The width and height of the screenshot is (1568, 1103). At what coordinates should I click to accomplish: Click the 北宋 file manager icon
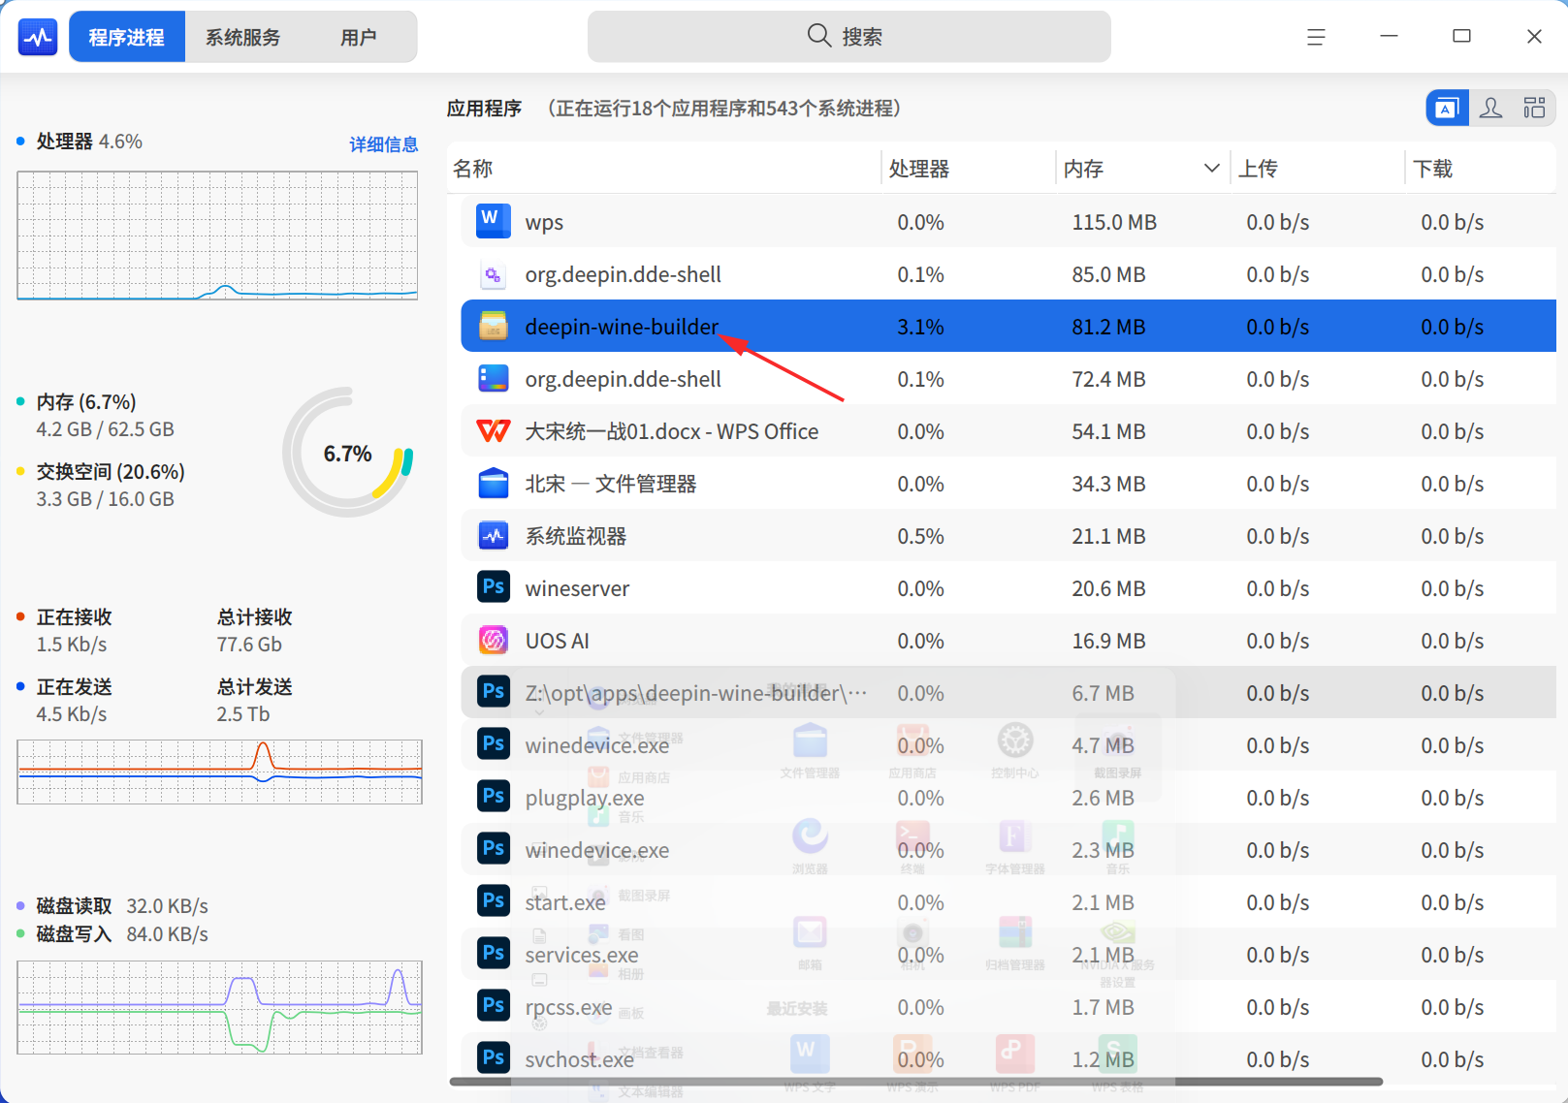pos(494,484)
